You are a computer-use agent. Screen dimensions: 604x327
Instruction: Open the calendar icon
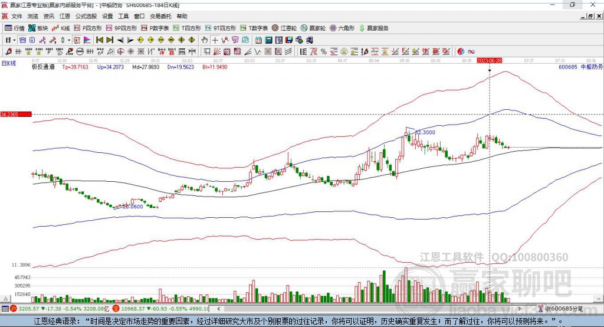click(258, 40)
